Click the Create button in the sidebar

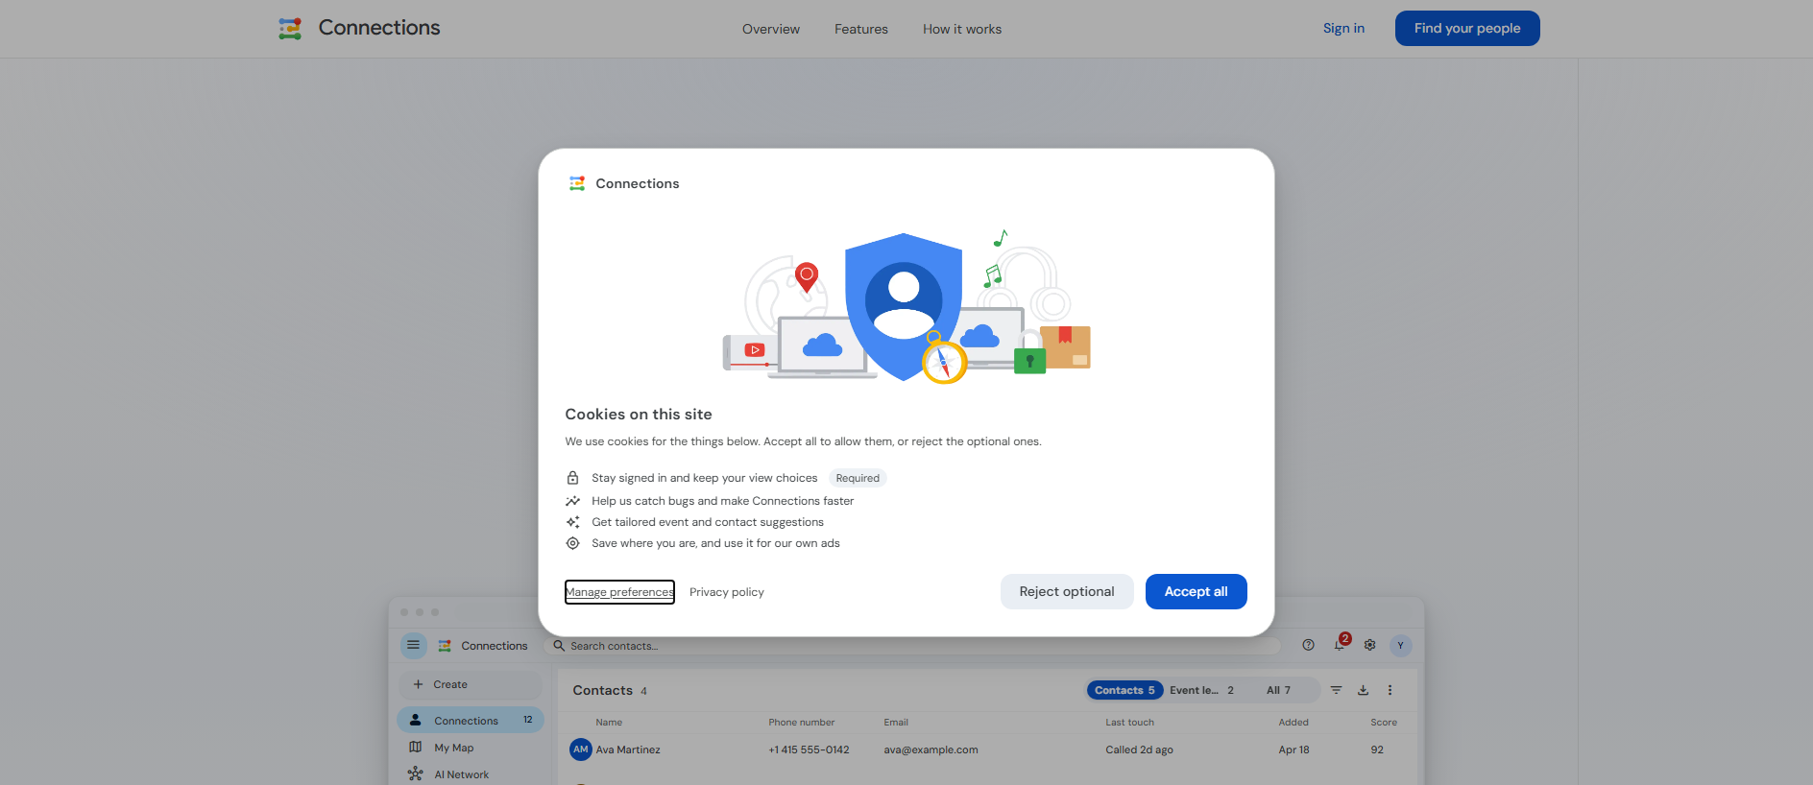click(x=471, y=684)
